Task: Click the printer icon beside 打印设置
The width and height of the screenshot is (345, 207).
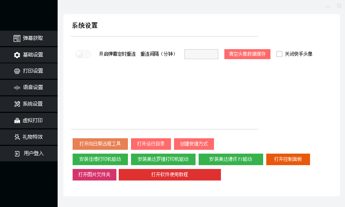Action: (x=17, y=71)
